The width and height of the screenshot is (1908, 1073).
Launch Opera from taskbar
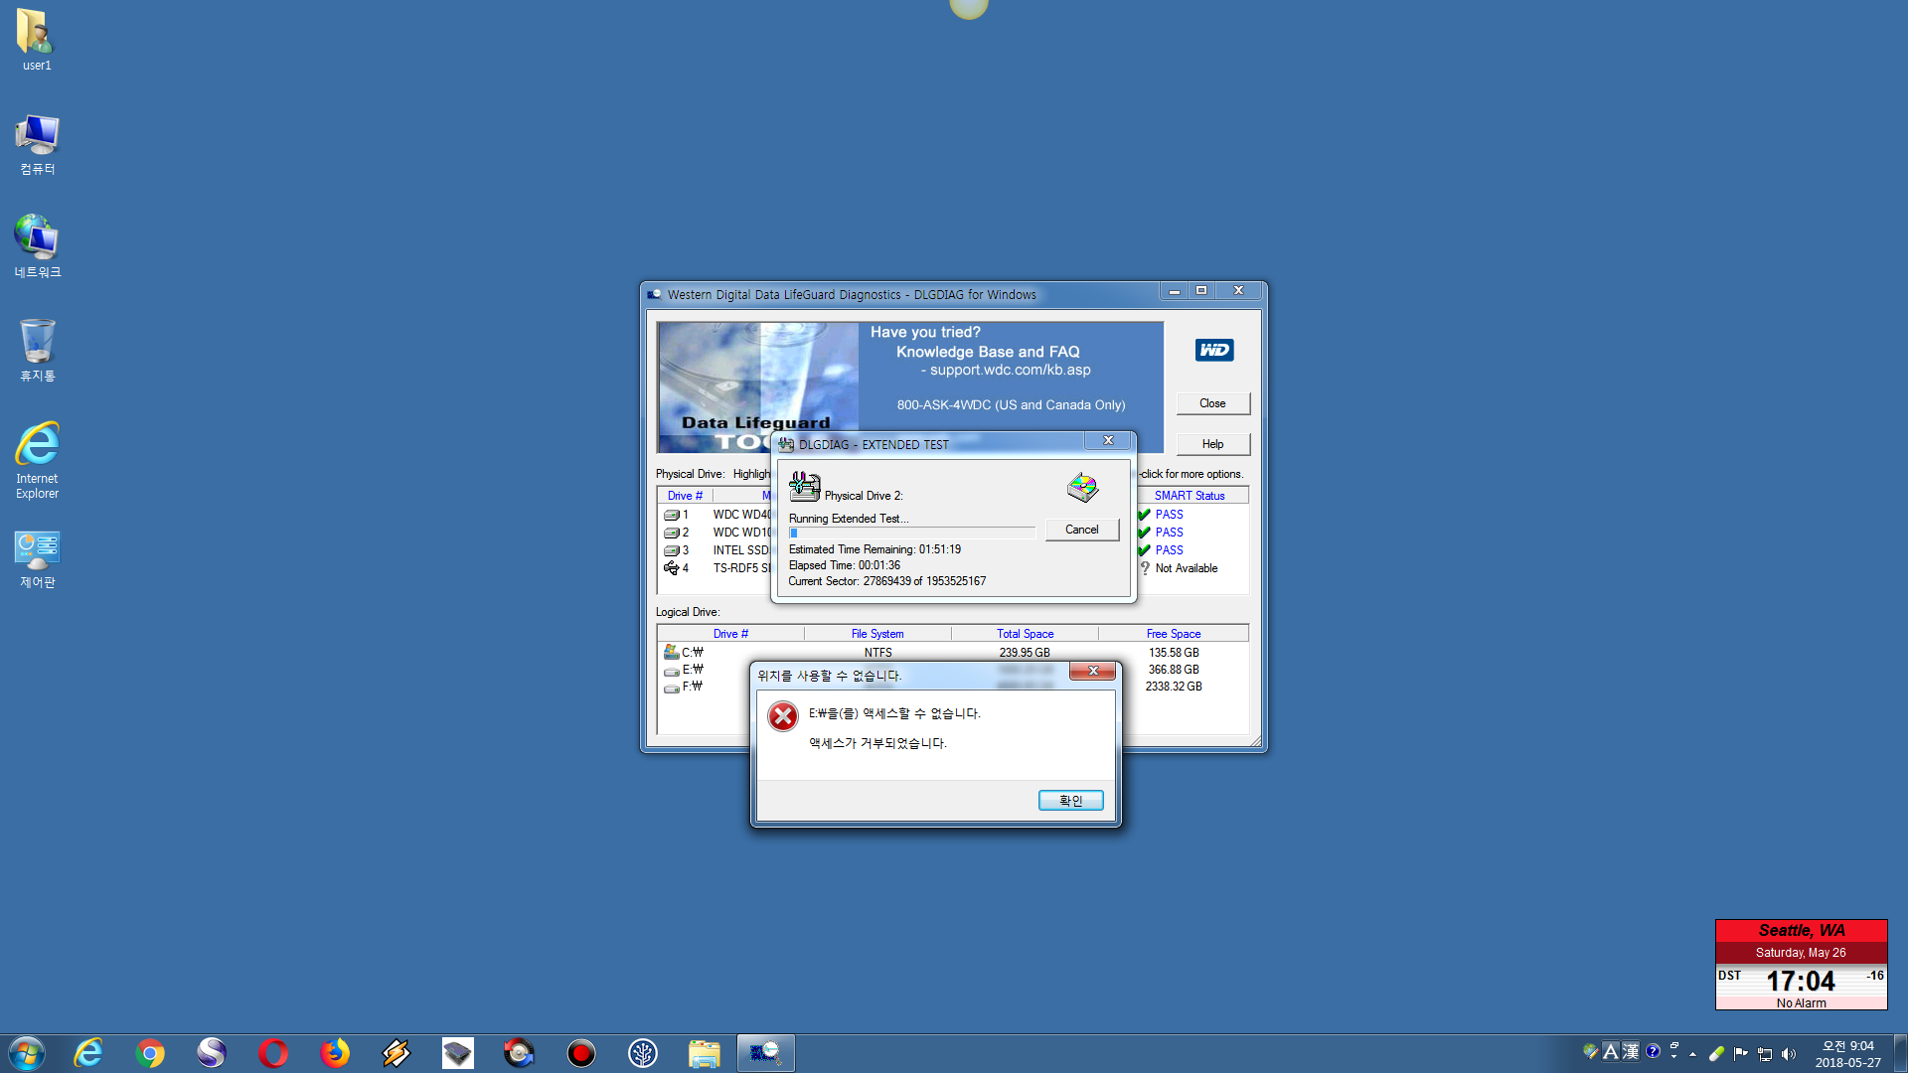[273, 1053]
